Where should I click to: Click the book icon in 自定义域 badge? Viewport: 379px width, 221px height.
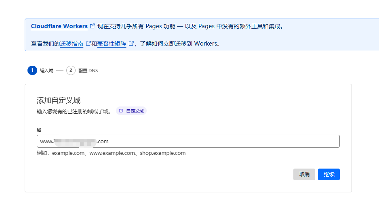[x=121, y=111]
